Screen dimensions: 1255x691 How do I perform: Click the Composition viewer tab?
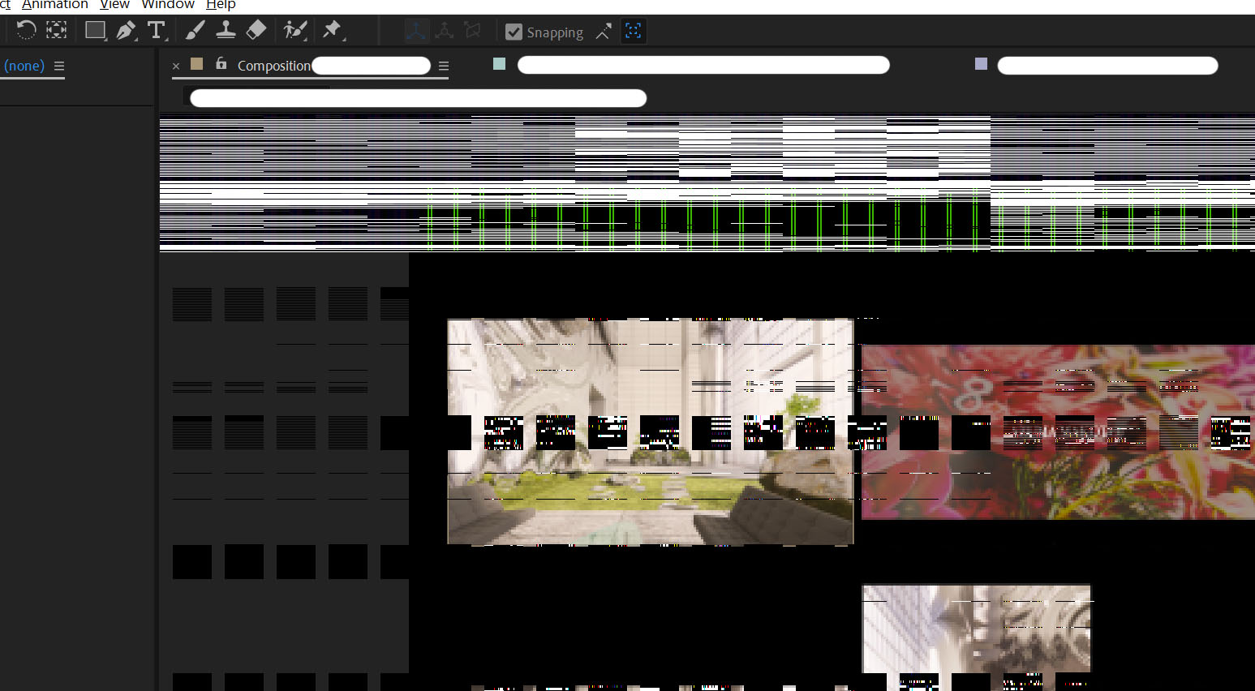273,66
